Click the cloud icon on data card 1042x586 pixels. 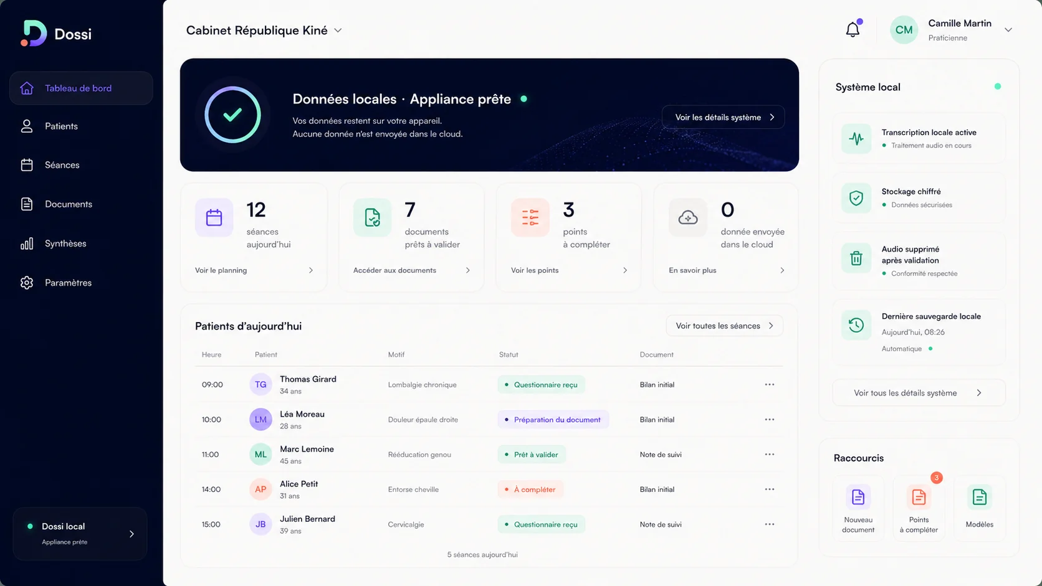[x=688, y=217]
